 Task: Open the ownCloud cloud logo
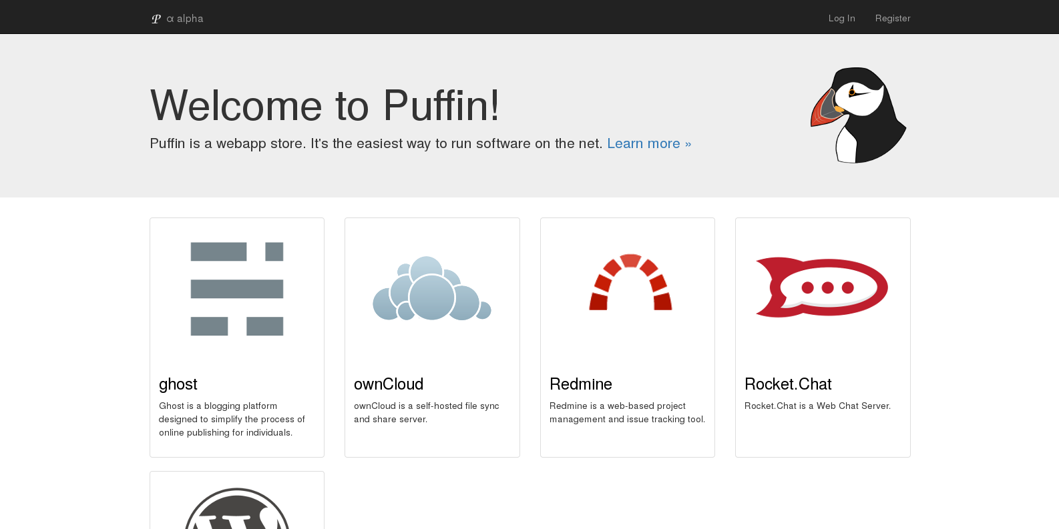[x=432, y=289]
